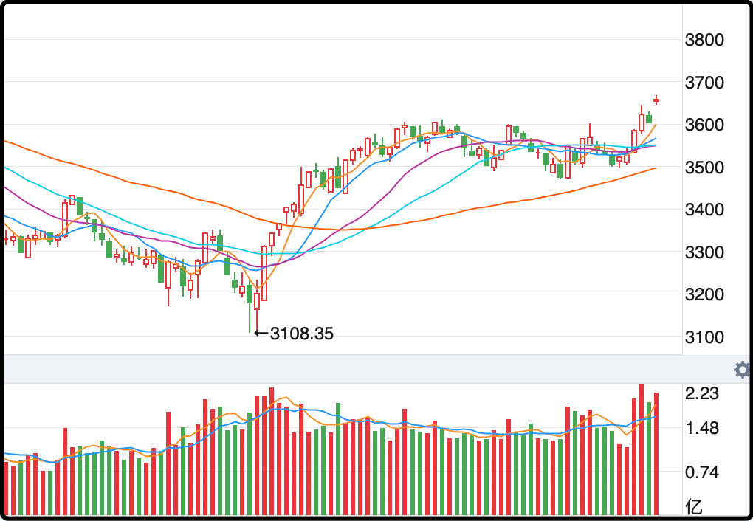
Task: Click the rightmost red volume bar
Action: tap(656, 454)
